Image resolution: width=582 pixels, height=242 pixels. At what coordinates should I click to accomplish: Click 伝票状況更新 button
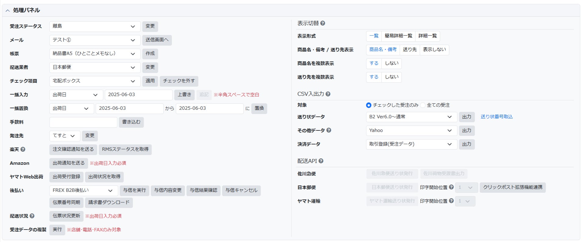click(x=66, y=216)
